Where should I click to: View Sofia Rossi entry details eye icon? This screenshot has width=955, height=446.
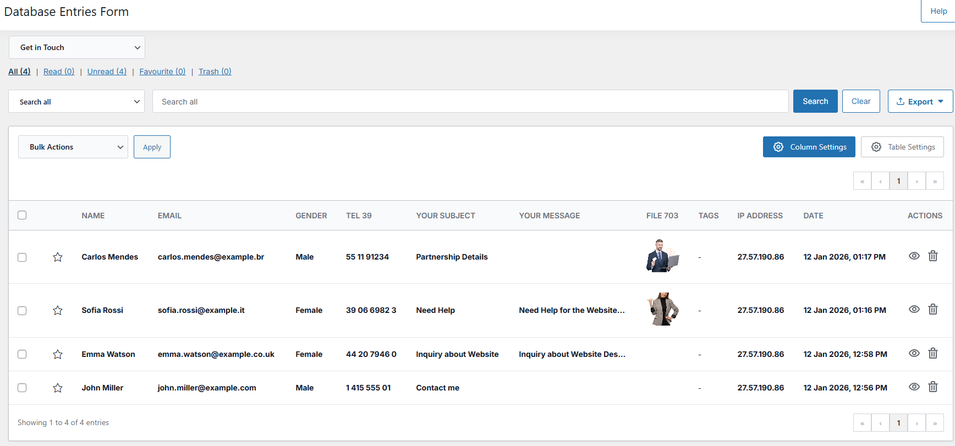[914, 309]
